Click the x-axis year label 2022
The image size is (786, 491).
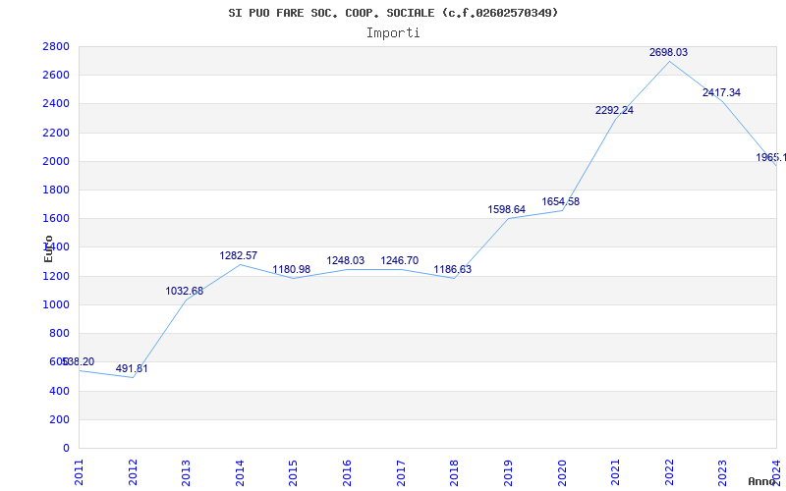pyautogui.click(x=669, y=473)
